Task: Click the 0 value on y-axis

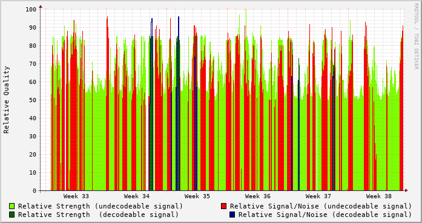Action: 35,191
